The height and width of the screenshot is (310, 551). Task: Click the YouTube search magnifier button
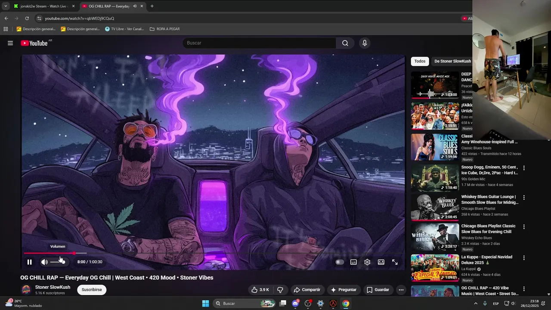tap(345, 43)
